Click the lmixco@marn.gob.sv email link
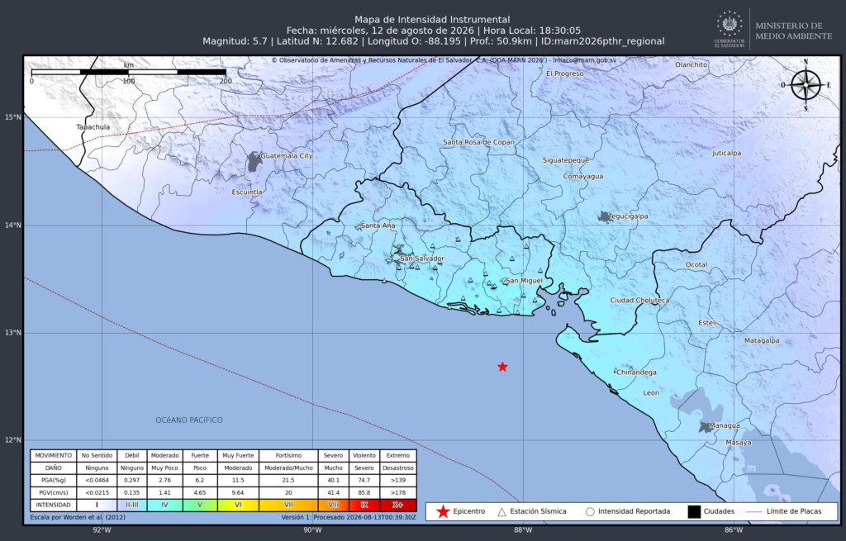 point(584,60)
